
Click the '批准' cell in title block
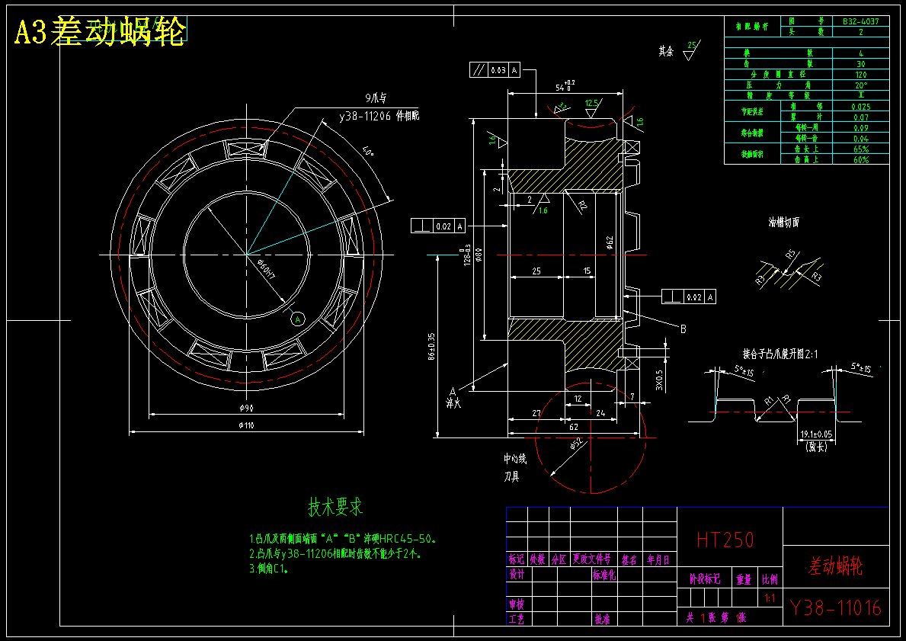603,619
